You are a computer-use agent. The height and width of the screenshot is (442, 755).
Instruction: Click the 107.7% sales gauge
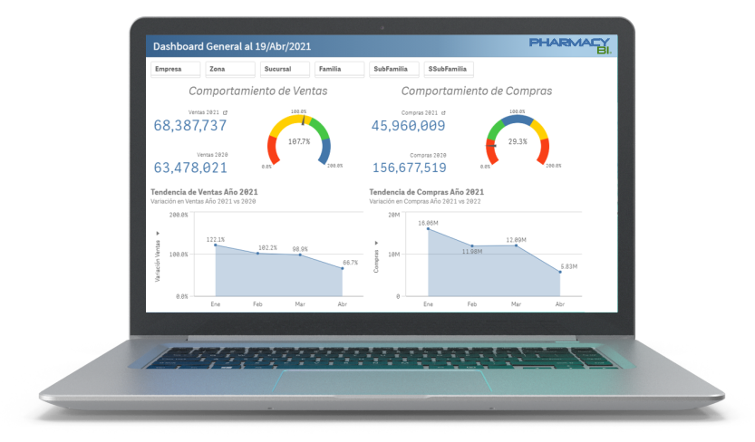click(299, 140)
